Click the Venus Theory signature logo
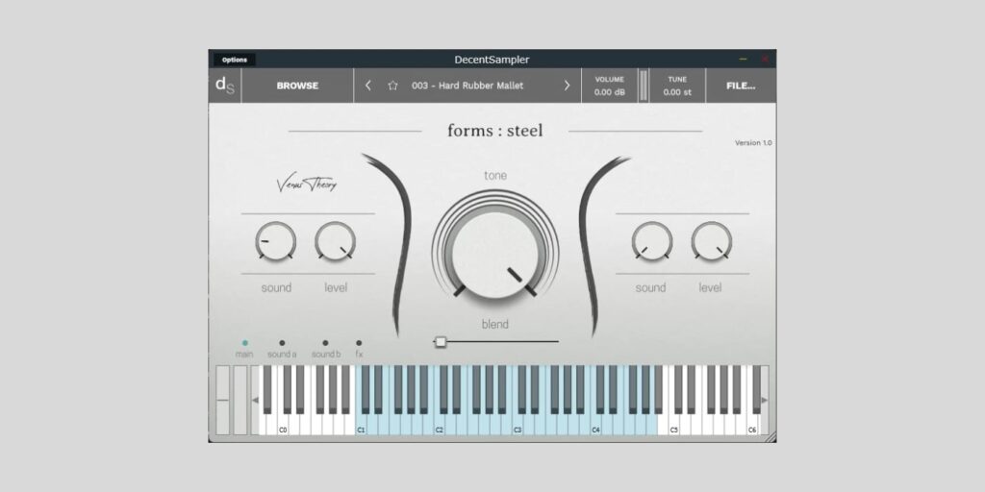The width and height of the screenshot is (985, 492). [x=307, y=184]
